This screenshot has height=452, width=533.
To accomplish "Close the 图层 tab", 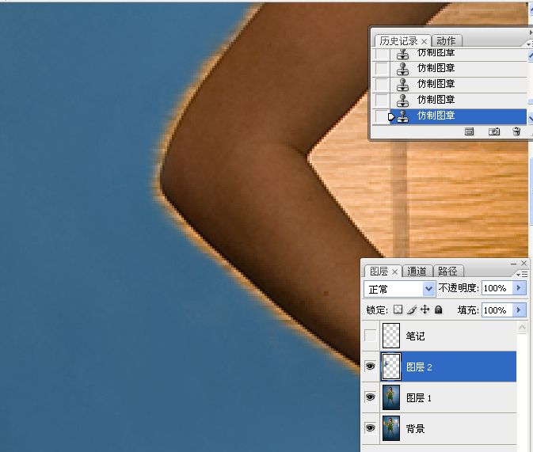I will [x=394, y=272].
